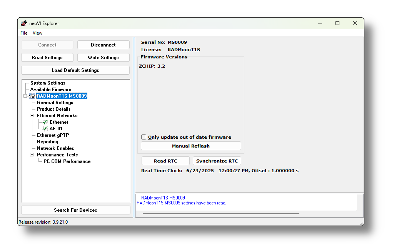
Task: Select Available Firmware in the tree
Action: click(x=51, y=90)
